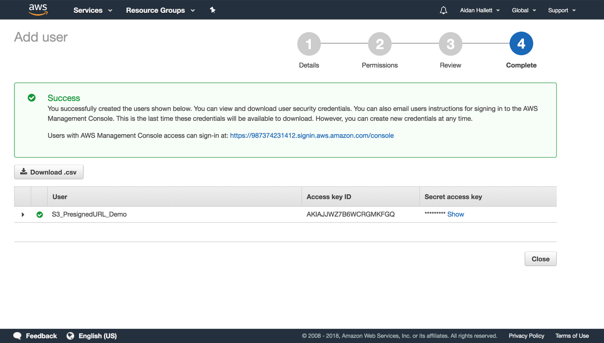The width and height of the screenshot is (604, 343).
Task: Go to step 3 Review
Action: pyautogui.click(x=450, y=44)
